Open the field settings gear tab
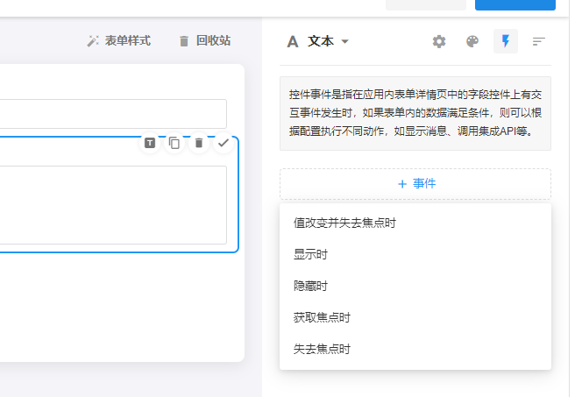The image size is (582, 397). point(439,41)
